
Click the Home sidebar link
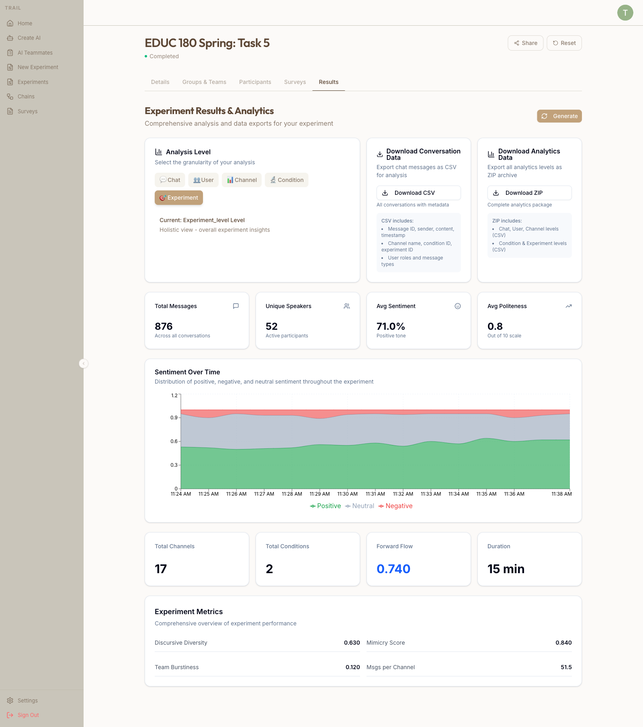tap(25, 23)
